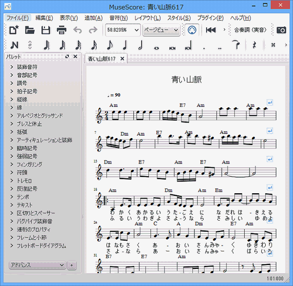Image resolution: width=293 pixels, height=286 pixels.
Task: Undo the last action with the undo arrow
Action: [x=77, y=30]
